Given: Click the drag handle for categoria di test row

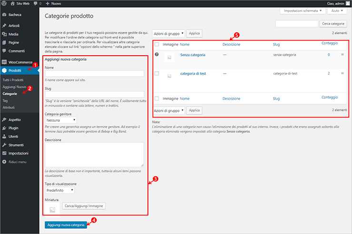Looking at the screenshot, I should point(342,73).
